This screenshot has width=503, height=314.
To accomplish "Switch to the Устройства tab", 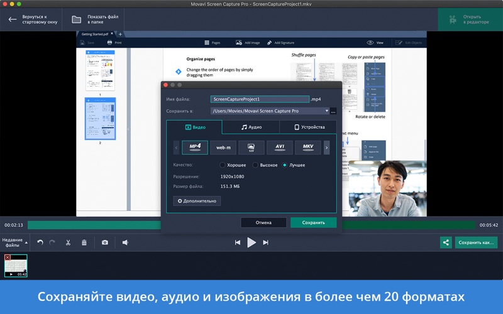I will (x=308, y=127).
